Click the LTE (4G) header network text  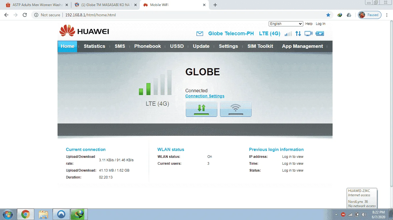270,34
